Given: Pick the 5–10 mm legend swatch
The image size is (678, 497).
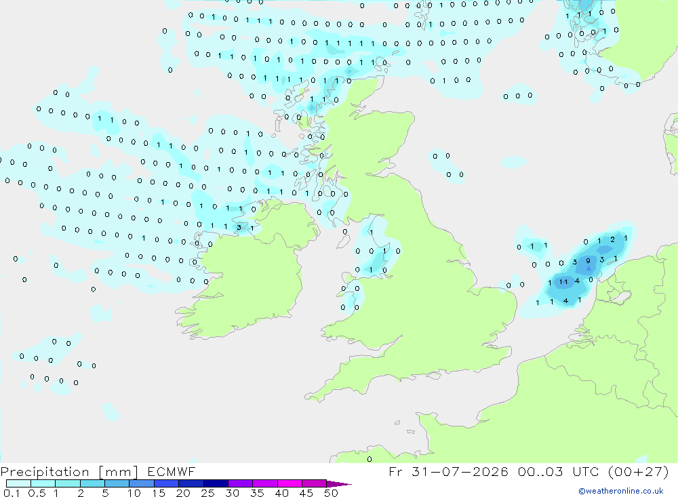Looking at the screenshot, I should [117, 483].
